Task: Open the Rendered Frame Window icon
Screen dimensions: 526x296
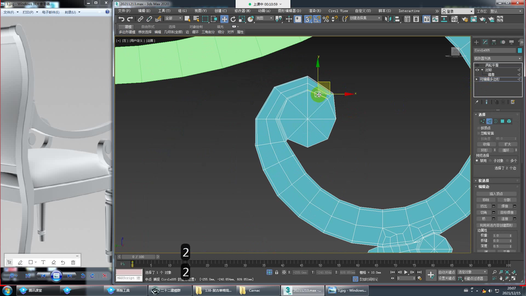Action: point(474,19)
